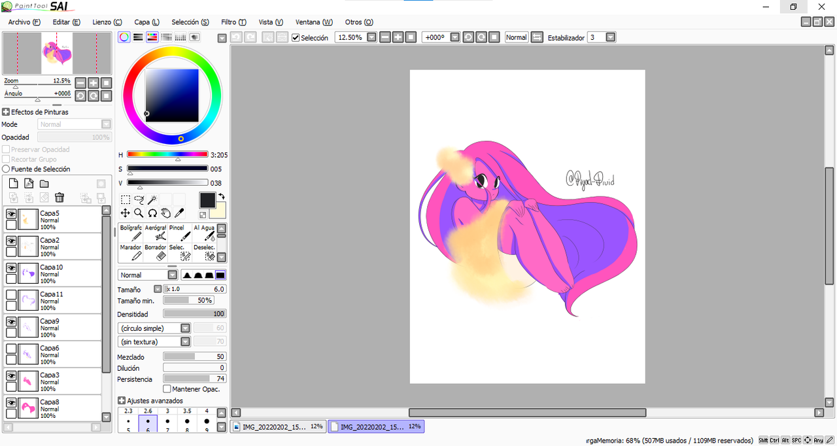Choose the Bolígrafo pen brush
Viewport: 837px width, 446px height.
[x=131, y=233]
